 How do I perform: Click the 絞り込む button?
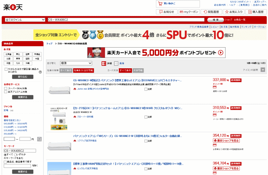coord(23,77)
